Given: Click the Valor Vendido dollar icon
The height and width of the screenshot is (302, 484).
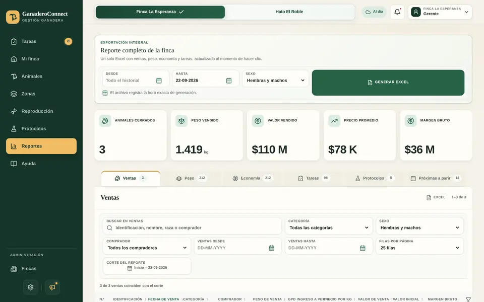Looking at the screenshot, I should [x=258, y=120].
